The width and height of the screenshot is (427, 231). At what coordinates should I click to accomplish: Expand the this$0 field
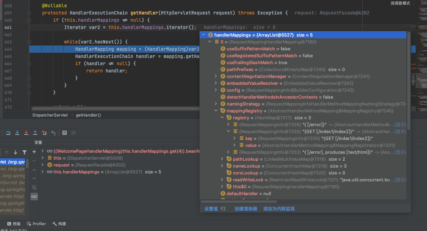click(222, 187)
